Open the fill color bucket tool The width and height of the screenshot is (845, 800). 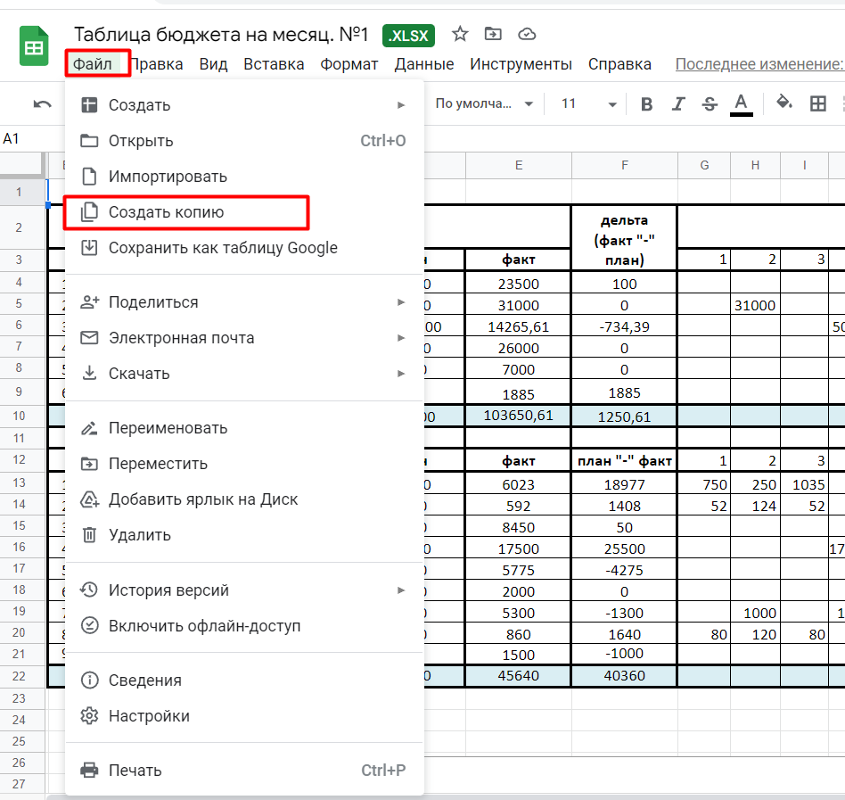(x=784, y=103)
